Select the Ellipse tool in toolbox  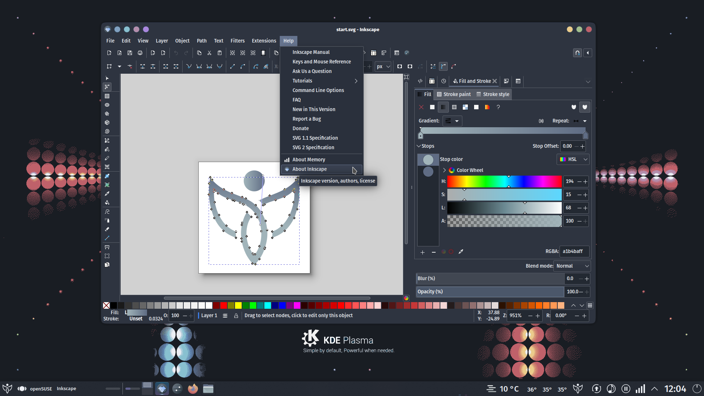[107, 105]
